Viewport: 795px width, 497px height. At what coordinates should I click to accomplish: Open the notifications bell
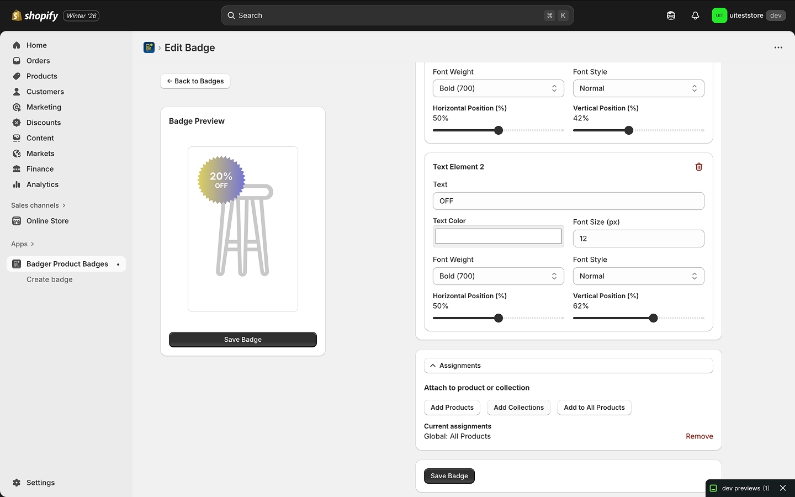pyautogui.click(x=695, y=15)
